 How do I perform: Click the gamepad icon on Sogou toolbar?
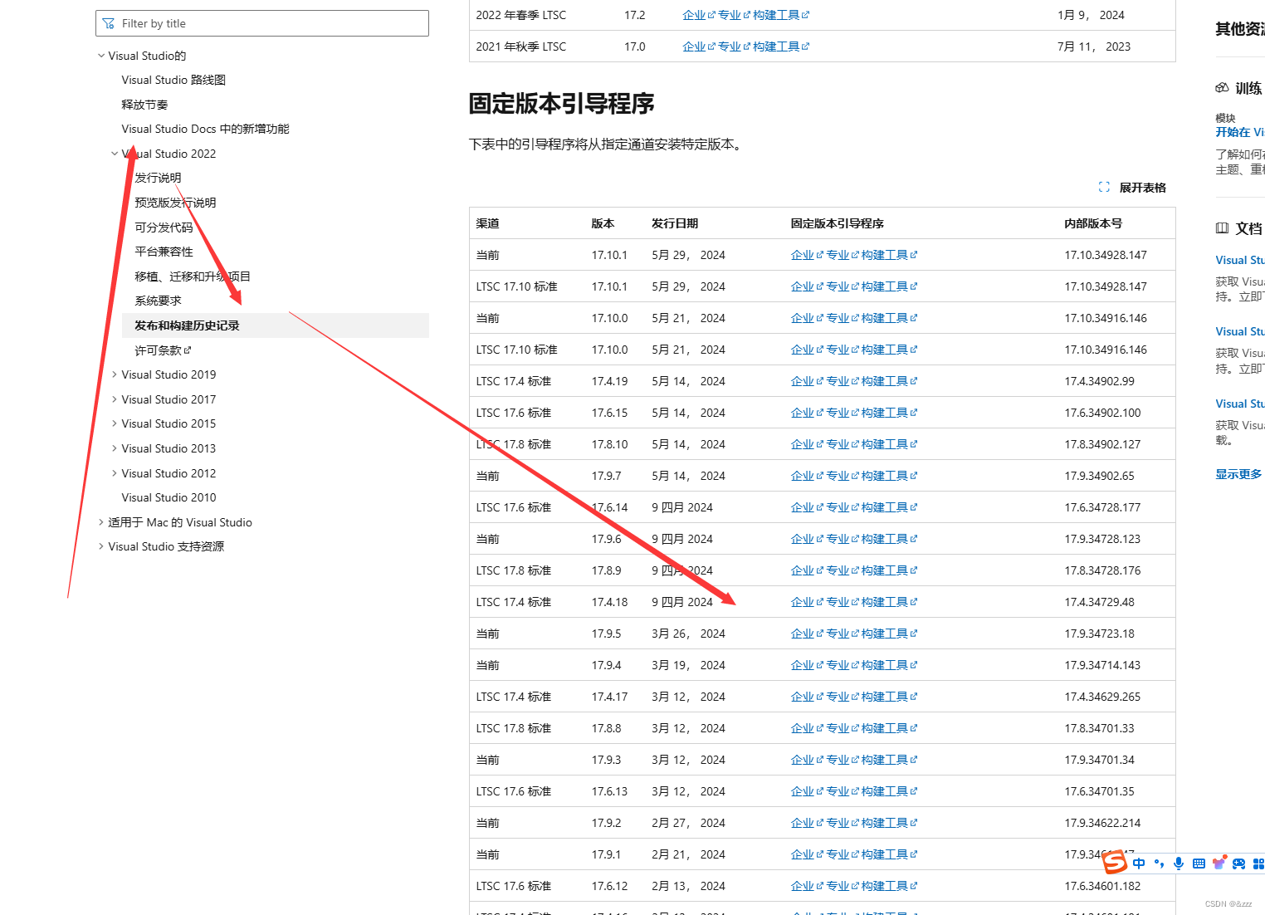click(1238, 864)
